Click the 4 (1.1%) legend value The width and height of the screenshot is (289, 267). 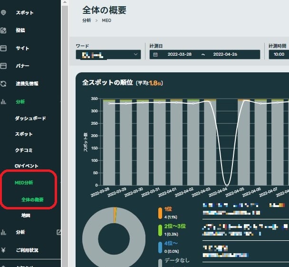pyautogui.click(x=171, y=217)
